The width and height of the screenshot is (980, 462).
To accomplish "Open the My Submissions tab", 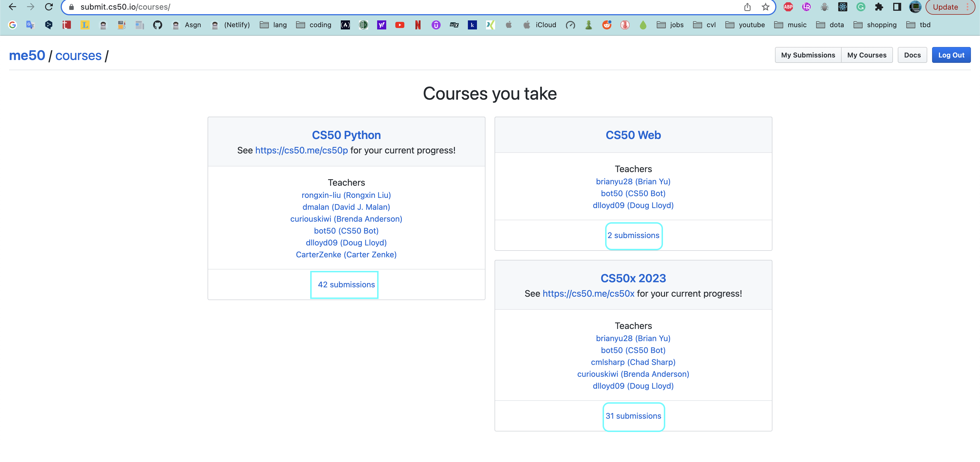I will pos(808,55).
